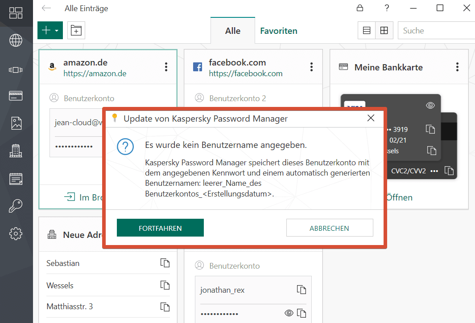Open the notes sidebar icon
Image resolution: width=475 pixels, height=323 pixels.
click(16, 179)
